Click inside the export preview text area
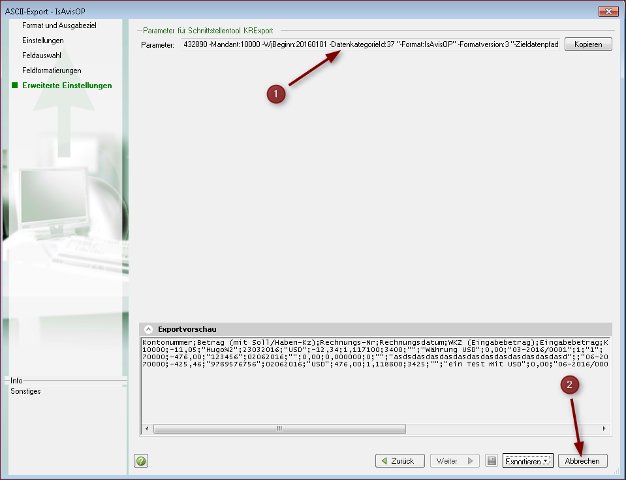The image size is (626, 480). [x=375, y=392]
